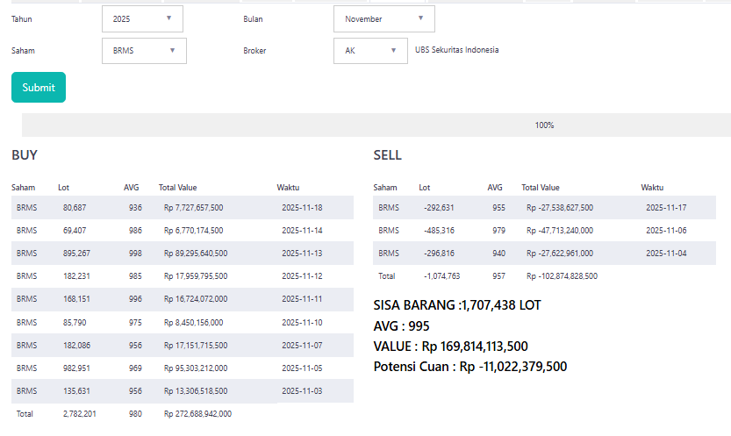
Task: Click the SELL section heading
Action: point(387,155)
